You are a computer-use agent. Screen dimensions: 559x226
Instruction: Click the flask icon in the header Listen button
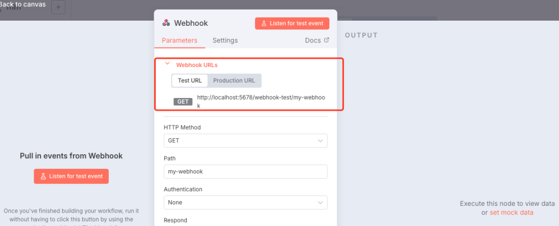tap(264, 23)
